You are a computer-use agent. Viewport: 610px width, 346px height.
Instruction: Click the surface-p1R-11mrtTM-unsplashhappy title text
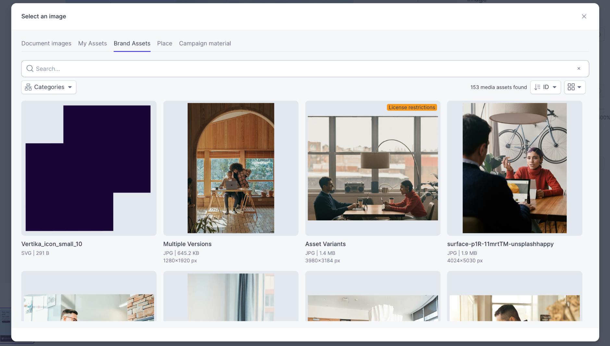(500, 244)
